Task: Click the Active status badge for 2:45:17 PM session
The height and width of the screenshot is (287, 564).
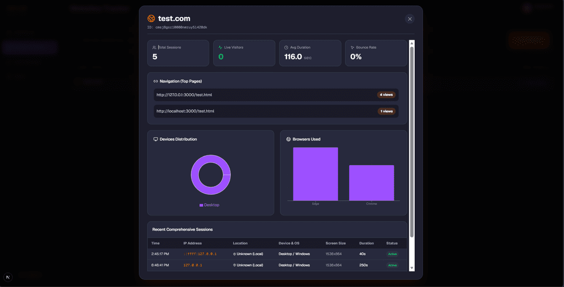Action: point(392,254)
